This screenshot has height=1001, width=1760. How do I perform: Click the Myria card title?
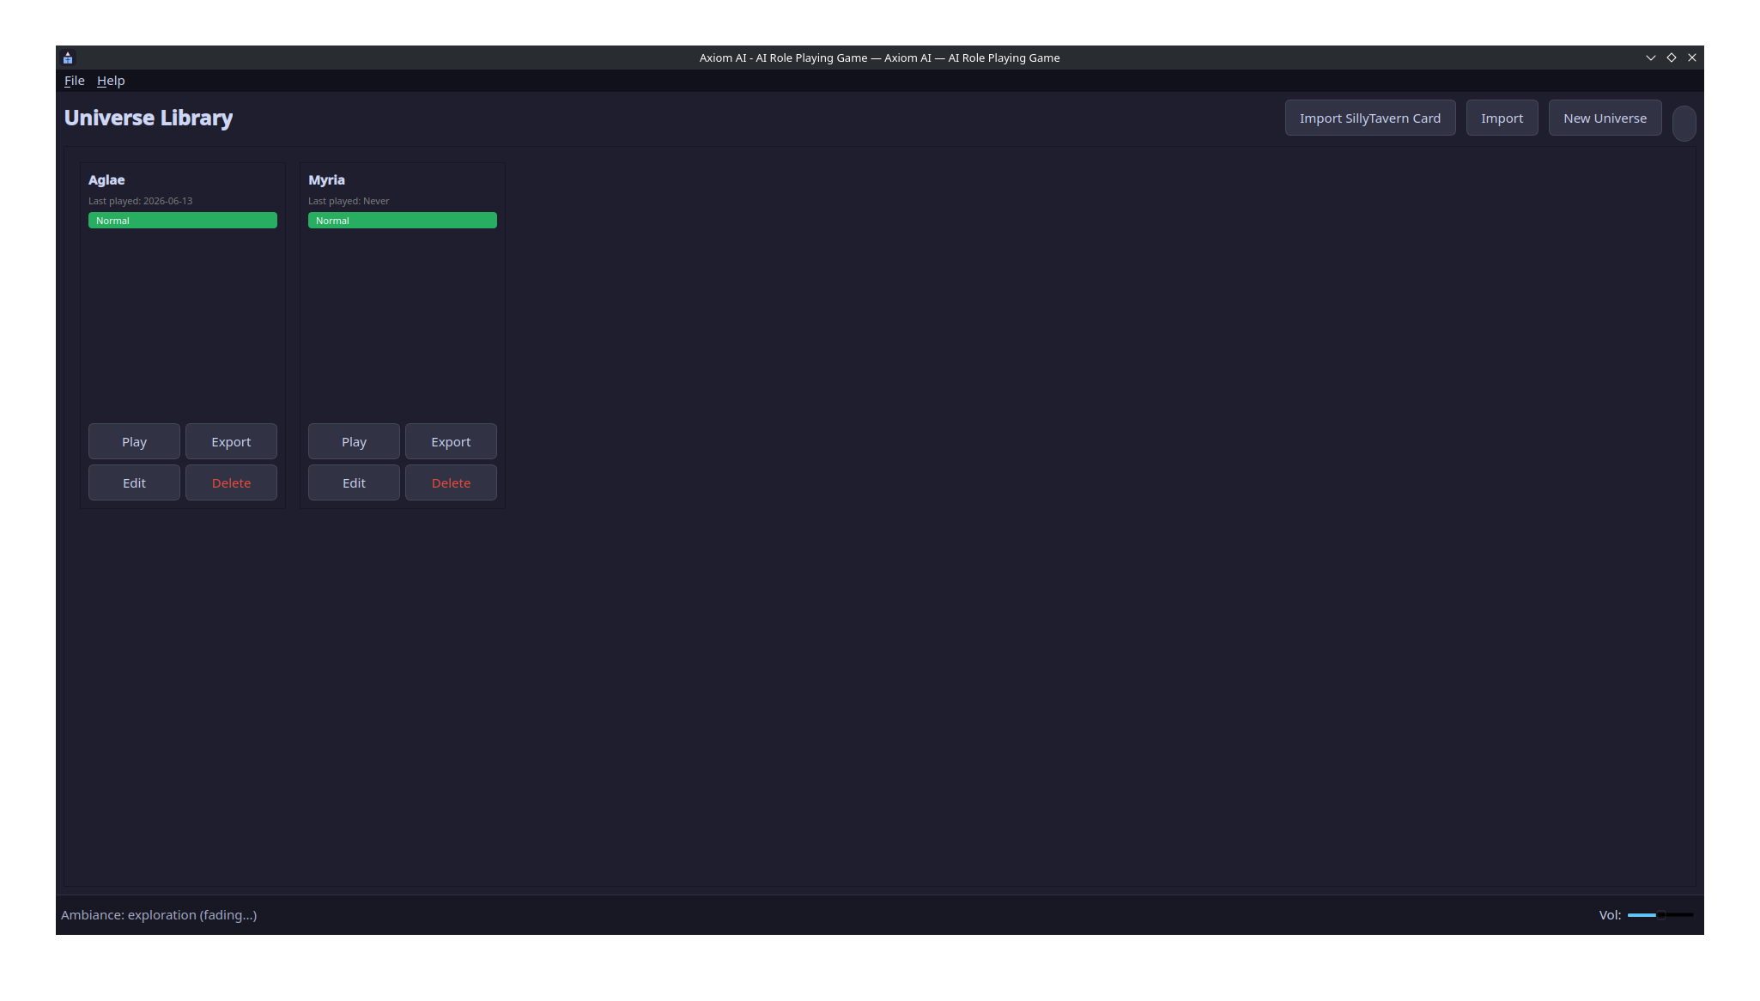[x=326, y=180]
